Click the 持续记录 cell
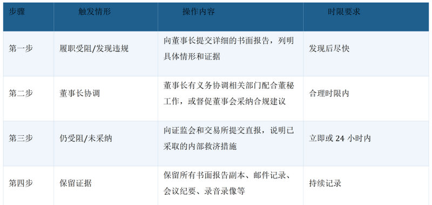 point(366,186)
